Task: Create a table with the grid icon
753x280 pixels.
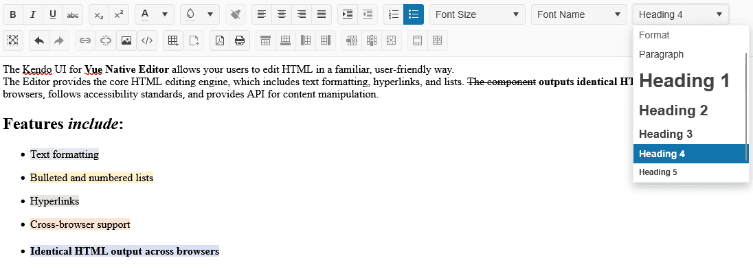Action: click(173, 40)
